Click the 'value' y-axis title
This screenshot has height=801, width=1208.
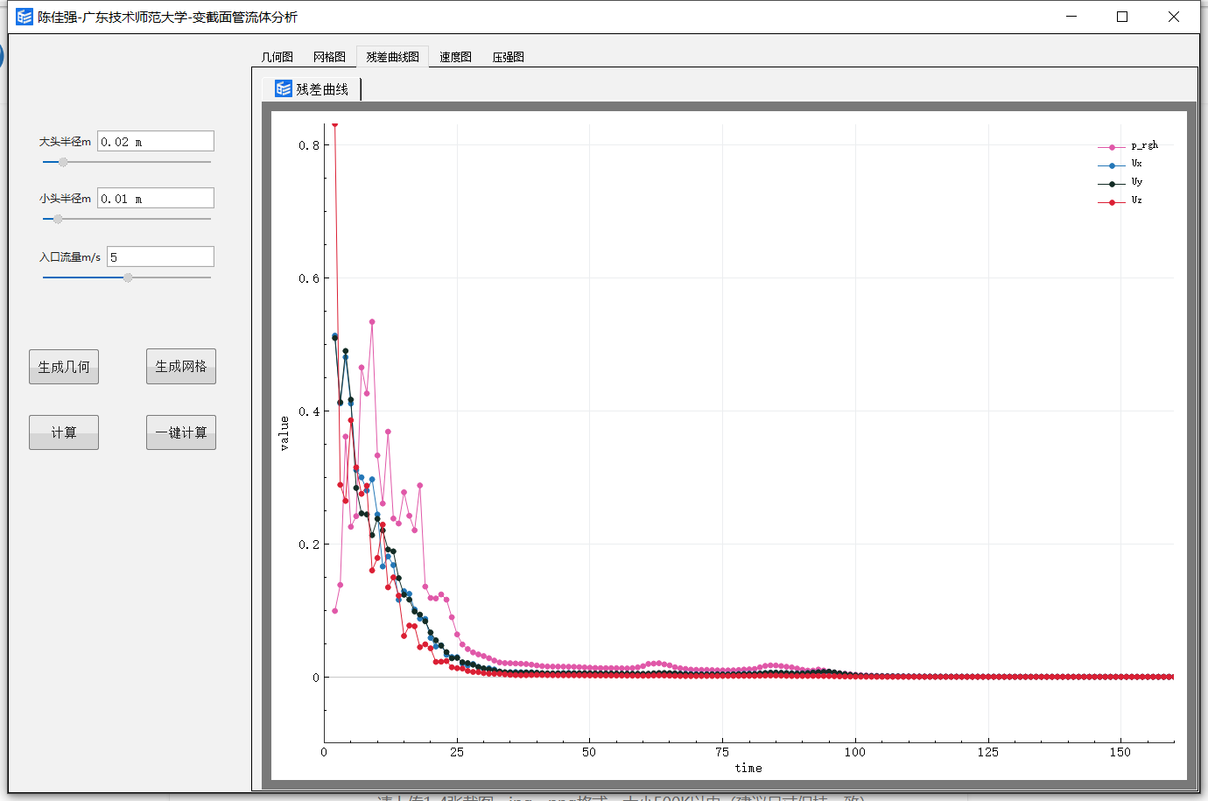pos(284,433)
